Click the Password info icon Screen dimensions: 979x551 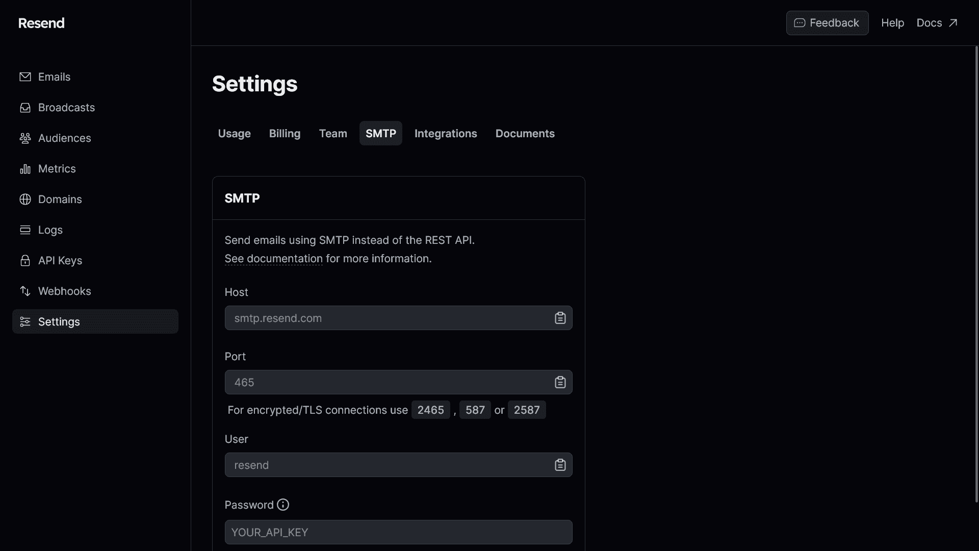click(x=283, y=505)
